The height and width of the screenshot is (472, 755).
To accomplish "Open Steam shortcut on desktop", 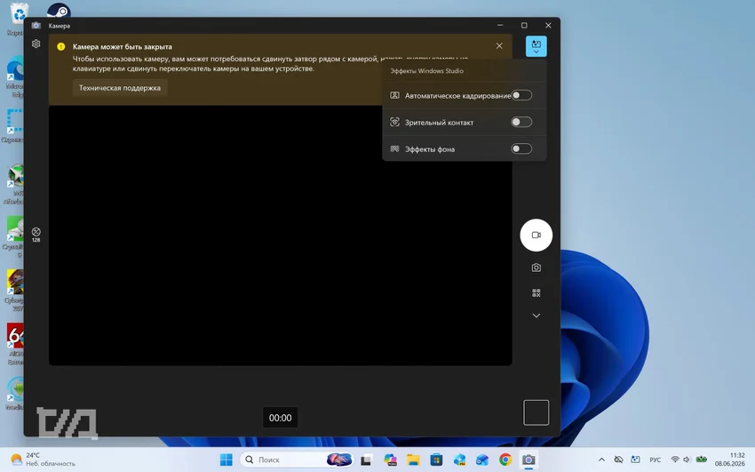I will [59, 10].
